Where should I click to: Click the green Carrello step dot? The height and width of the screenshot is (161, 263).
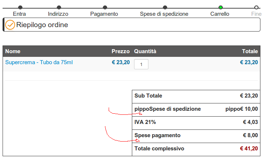coord(221,7)
